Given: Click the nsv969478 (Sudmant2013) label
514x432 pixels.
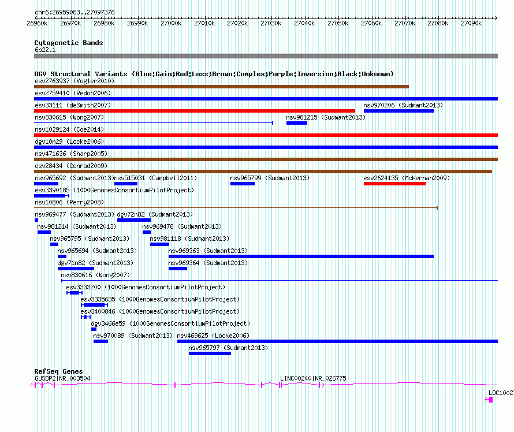Looking at the screenshot, I should (x=182, y=226).
